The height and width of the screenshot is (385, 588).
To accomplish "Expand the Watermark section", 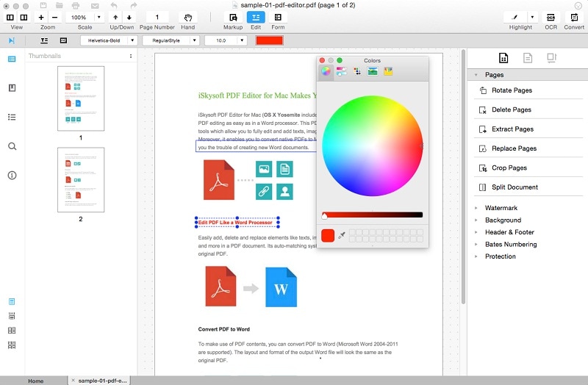I will click(476, 208).
